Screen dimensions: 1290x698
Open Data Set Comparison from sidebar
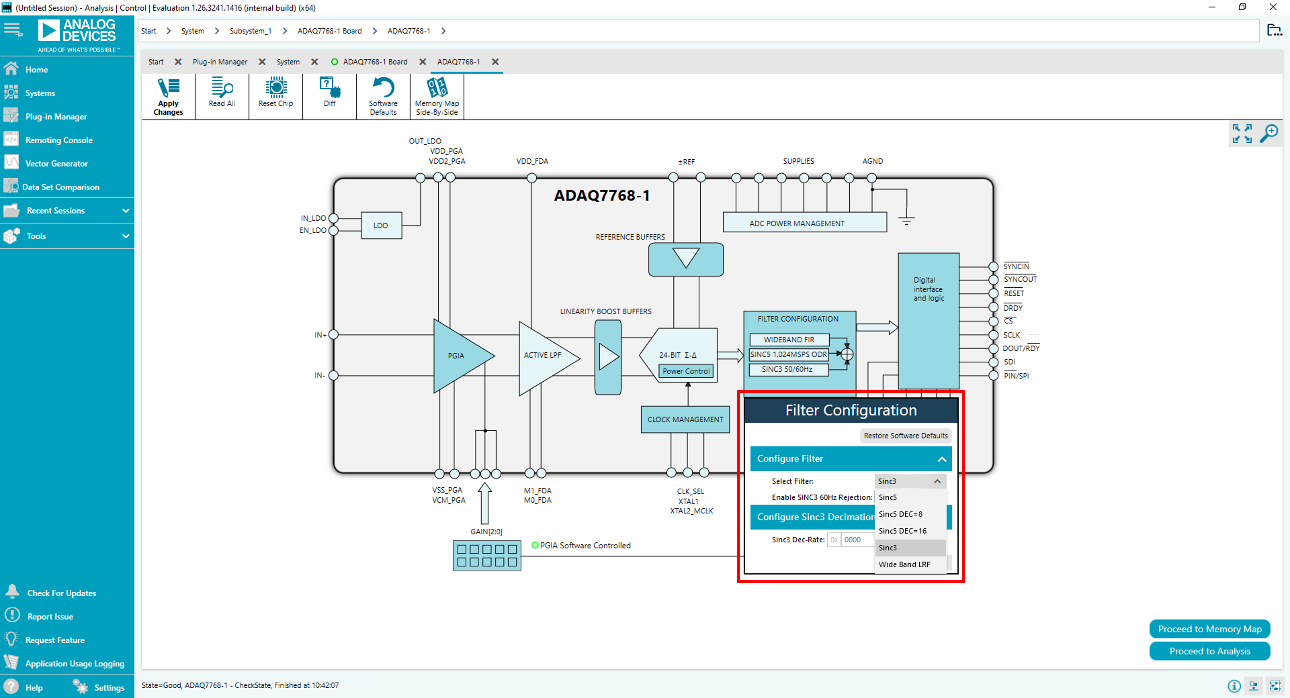pos(60,186)
